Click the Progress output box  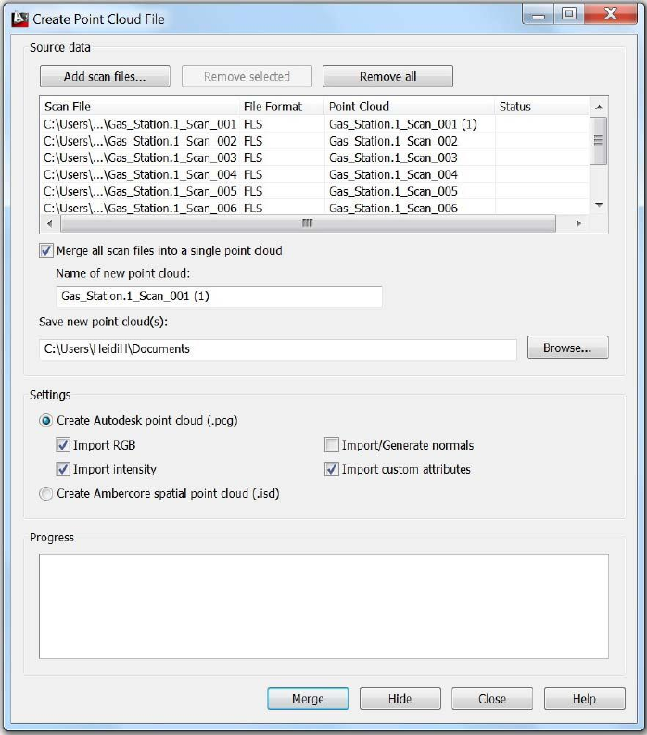324,606
